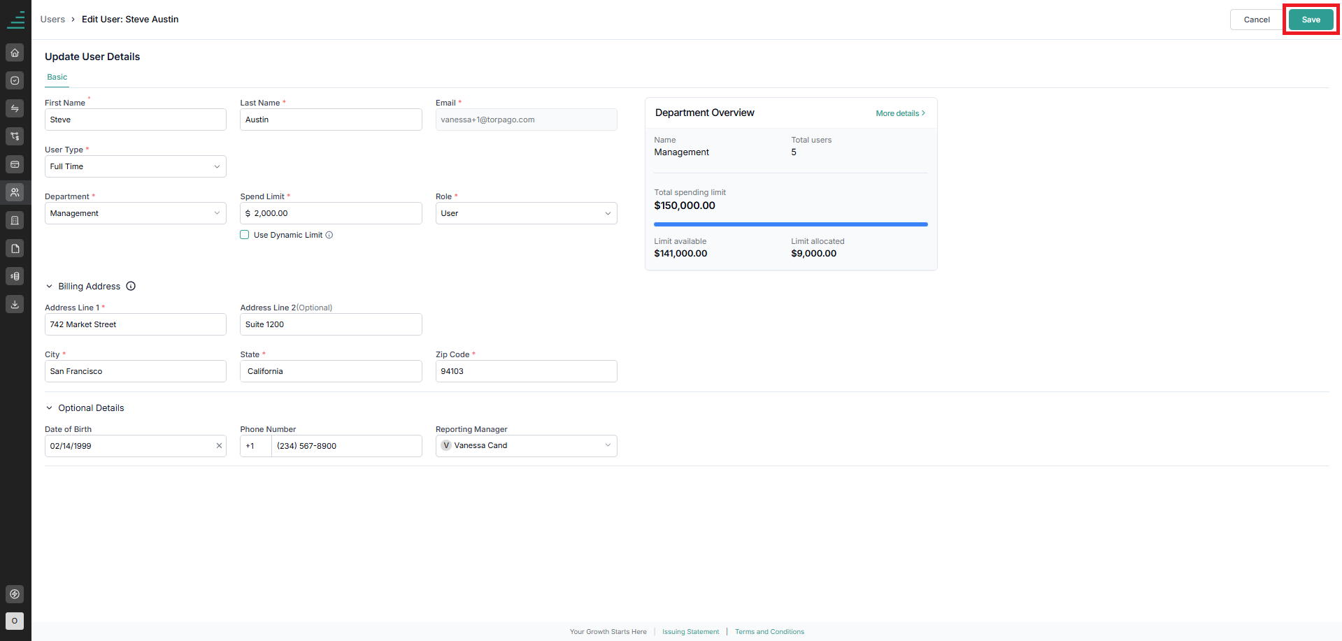The width and height of the screenshot is (1342, 641).
Task: Clear the Date of Birth field
Action: [x=219, y=446]
